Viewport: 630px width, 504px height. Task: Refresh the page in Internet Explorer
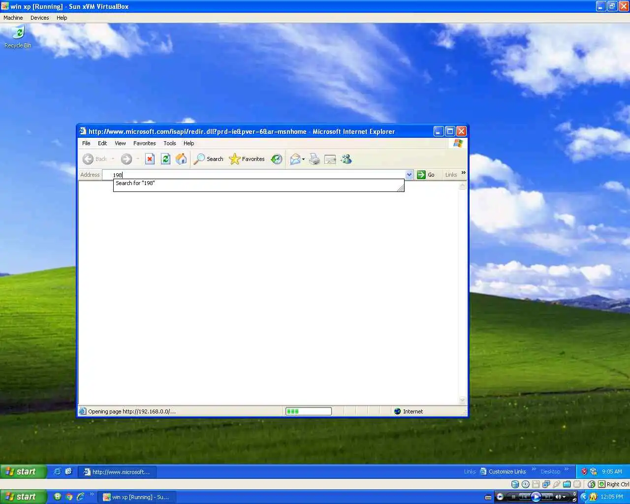coord(166,159)
